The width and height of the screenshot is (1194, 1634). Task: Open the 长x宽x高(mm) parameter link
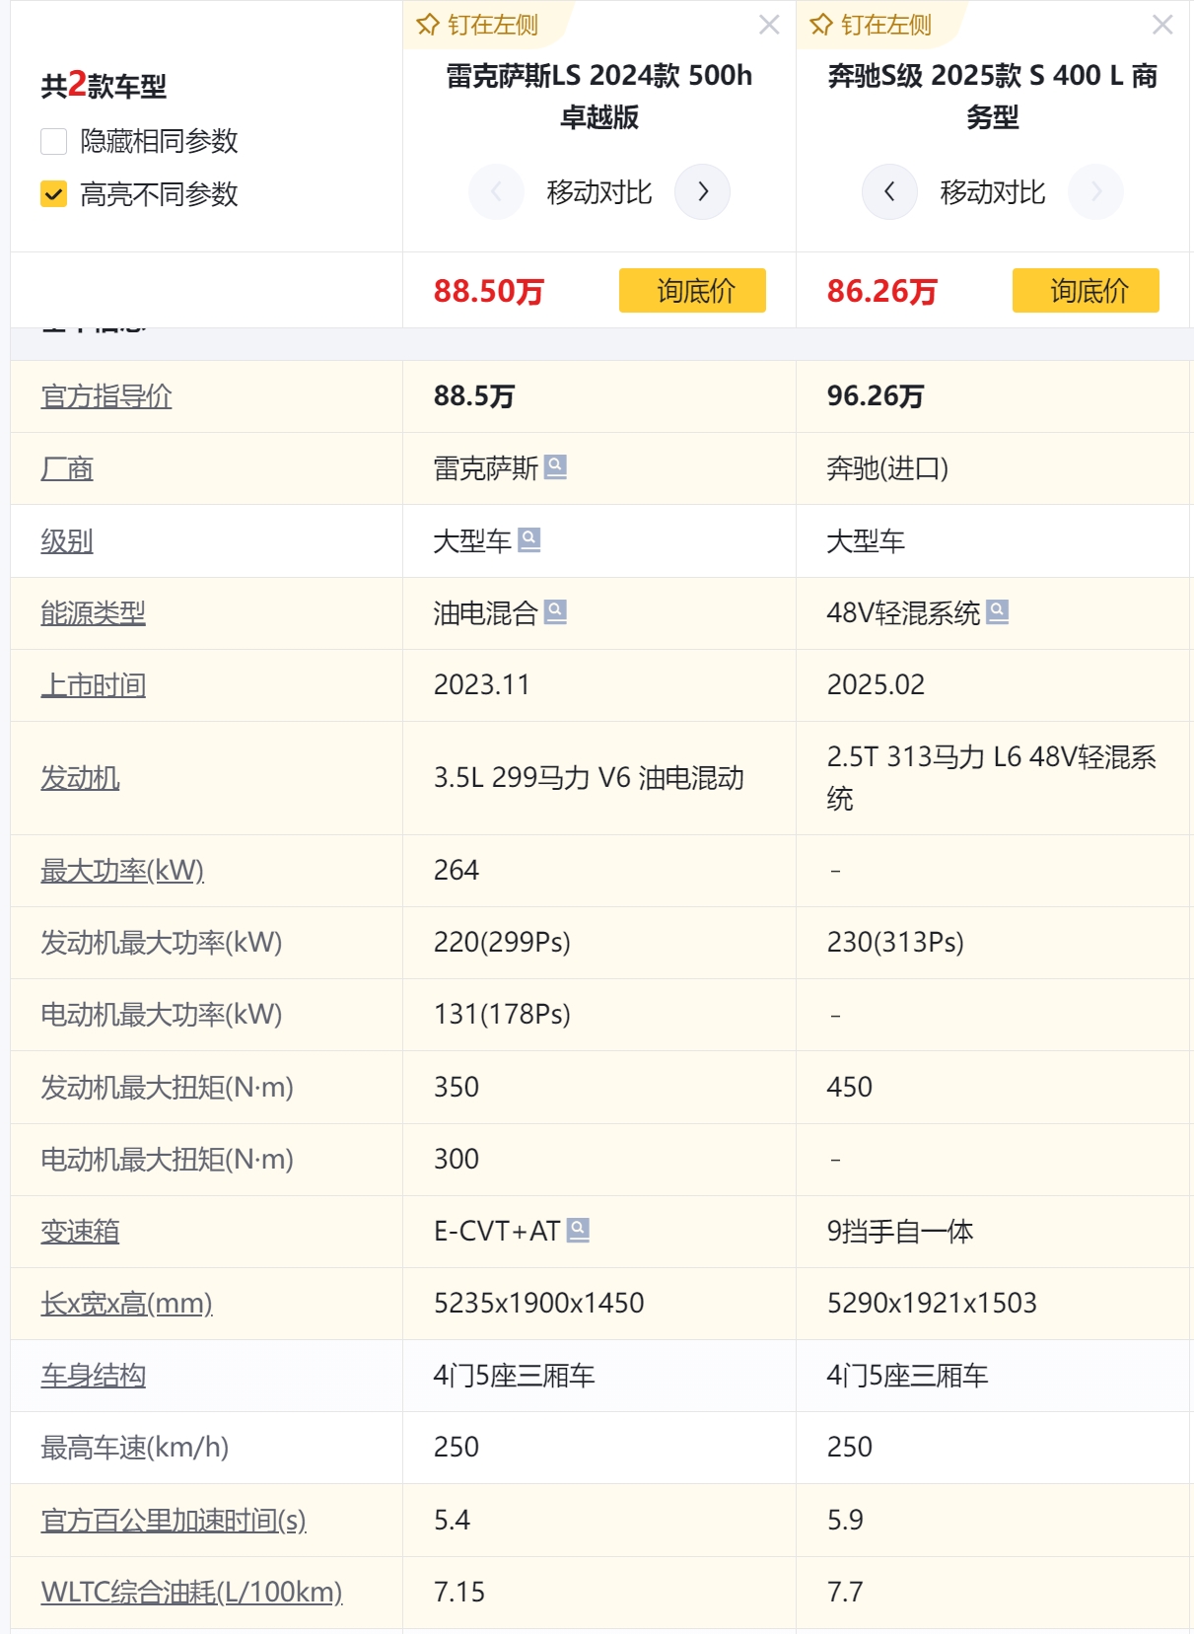[x=126, y=1304]
